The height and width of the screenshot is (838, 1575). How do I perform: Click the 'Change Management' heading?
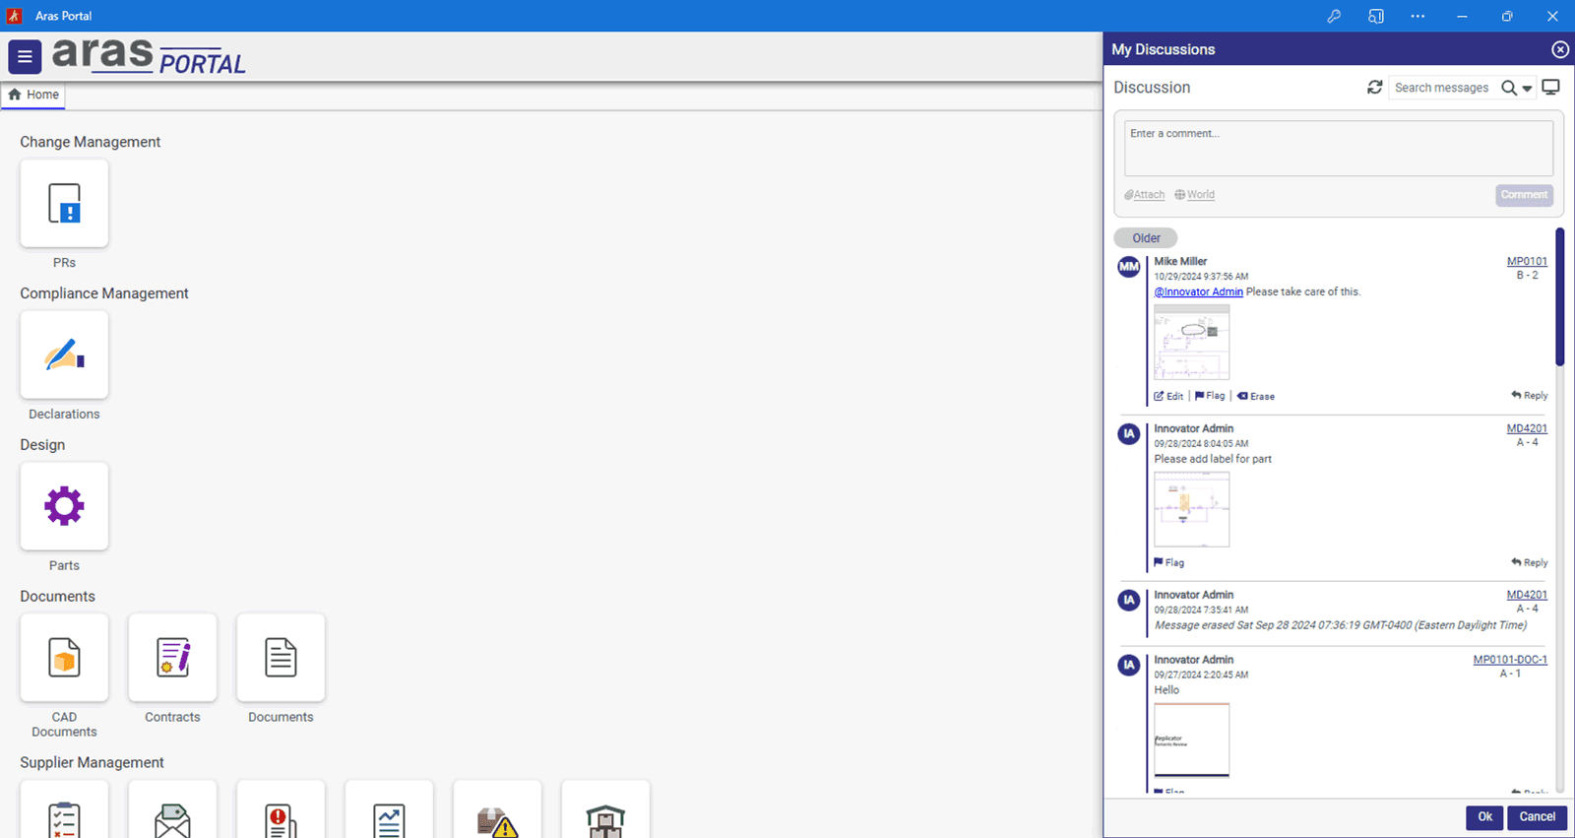pyautogui.click(x=90, y=142)
